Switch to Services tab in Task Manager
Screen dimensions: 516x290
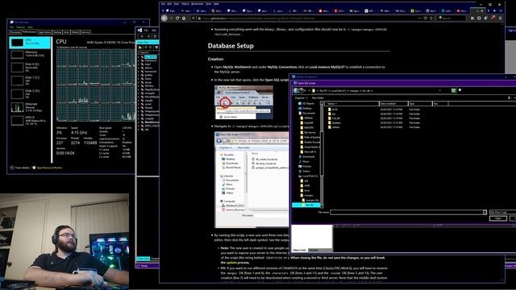(85, 32)
